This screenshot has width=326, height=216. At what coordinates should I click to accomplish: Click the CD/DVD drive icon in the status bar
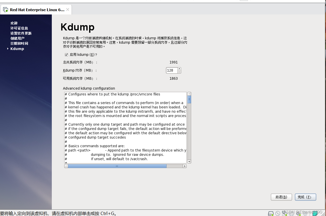278,213
